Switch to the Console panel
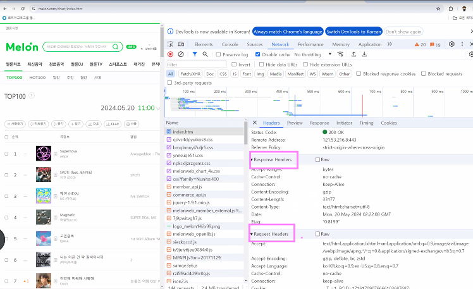The height and width of the screenshot is (289, 473). [x=230, y=44]
